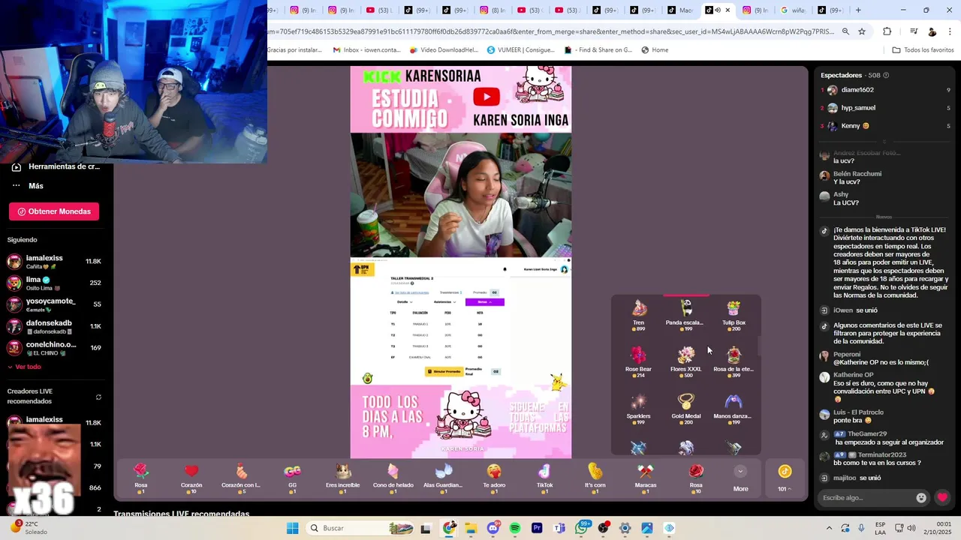Open the Chrome three-dot menu

point(950,31)
